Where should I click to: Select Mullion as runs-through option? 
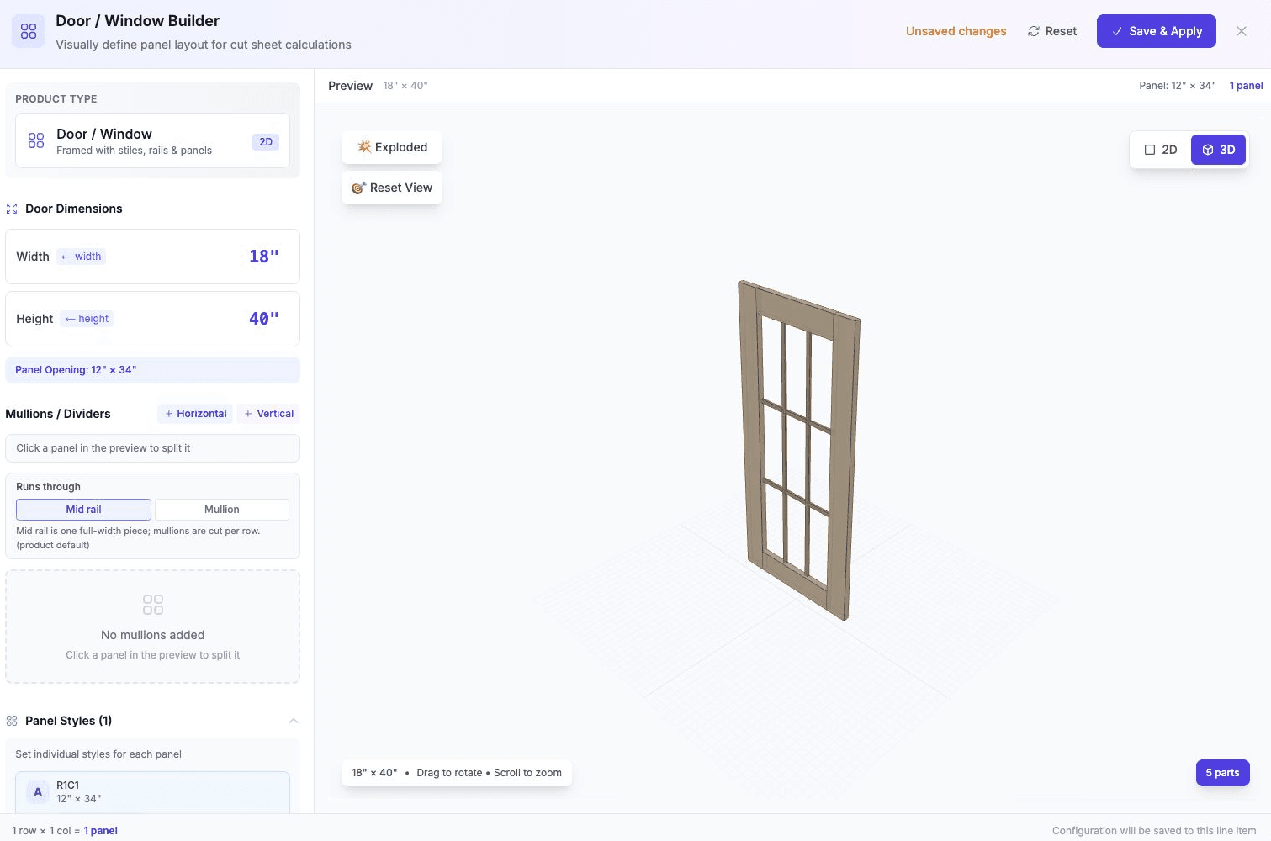pos(222,510)
